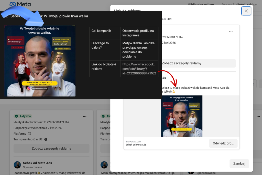
Task: Click the W Twojej głowie trwa walka heading
Action: [66, 16]
